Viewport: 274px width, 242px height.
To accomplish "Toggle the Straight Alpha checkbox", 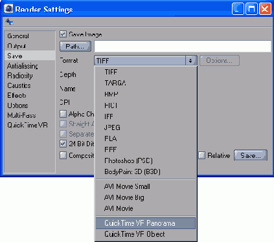I will (63, 124).
